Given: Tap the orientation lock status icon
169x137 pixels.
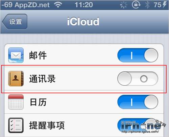Looking at the screenshot, I should pos(136,5).
